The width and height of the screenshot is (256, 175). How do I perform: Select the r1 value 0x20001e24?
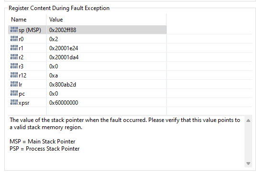tap(64, 48)
